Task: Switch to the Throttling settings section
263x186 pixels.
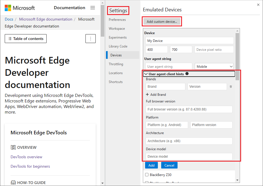Action: 116,64
